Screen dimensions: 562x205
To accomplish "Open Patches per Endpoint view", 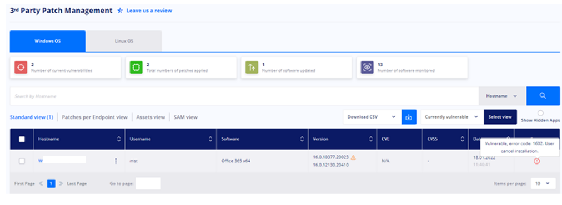I will [94, 117].
